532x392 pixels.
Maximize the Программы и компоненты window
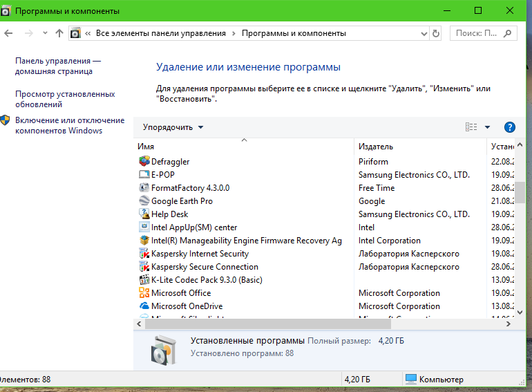477,10
